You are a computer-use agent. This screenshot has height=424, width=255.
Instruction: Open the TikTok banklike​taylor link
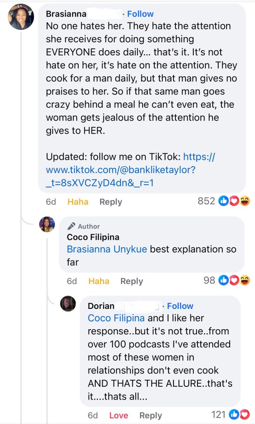coord(130,170)
